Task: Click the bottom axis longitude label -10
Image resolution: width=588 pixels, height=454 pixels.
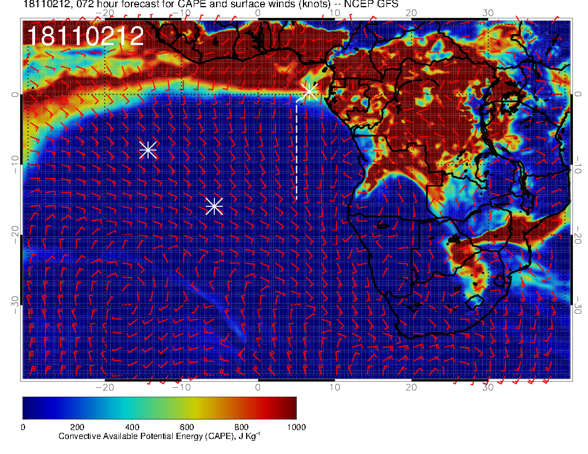Action: [181, 387]
